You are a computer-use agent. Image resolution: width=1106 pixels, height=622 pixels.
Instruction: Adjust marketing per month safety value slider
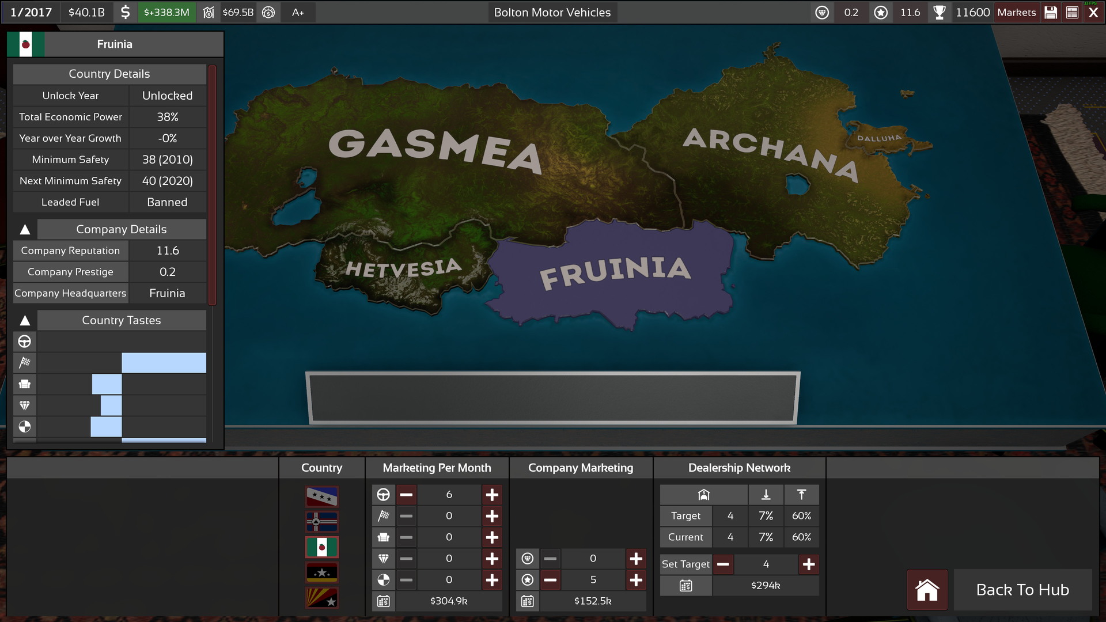pyautogui.click(x=448, y=579)
